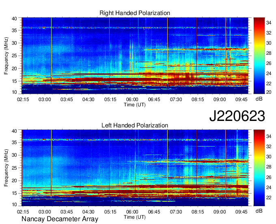The width and height of the screenshot is (276, 224).
Task: Click the "dB" unit under the upper color bar
Action: click(259, 99)
